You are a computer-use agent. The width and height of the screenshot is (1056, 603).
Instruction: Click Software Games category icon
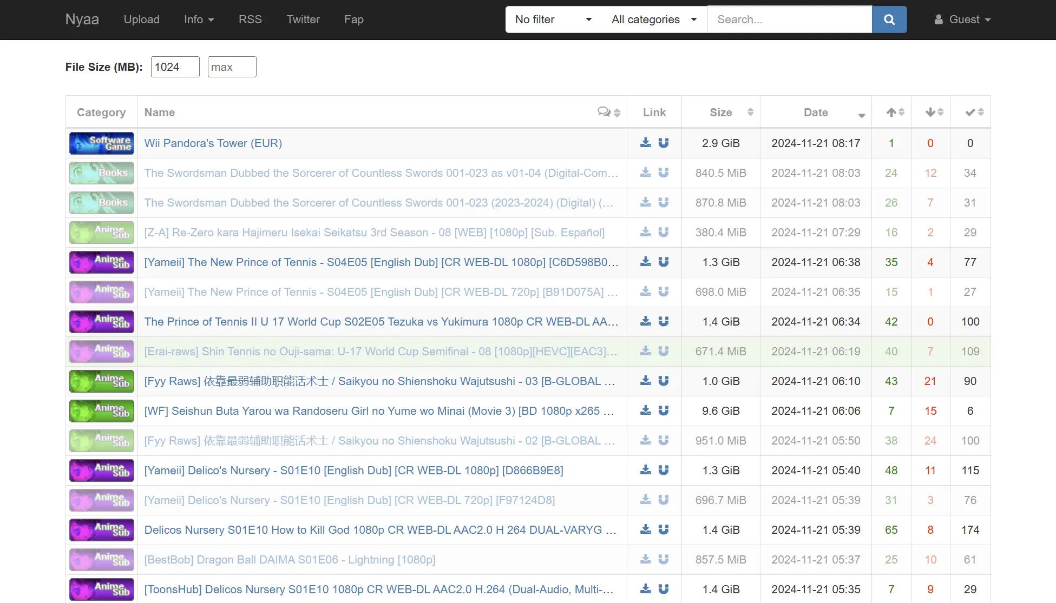point(102,143)
